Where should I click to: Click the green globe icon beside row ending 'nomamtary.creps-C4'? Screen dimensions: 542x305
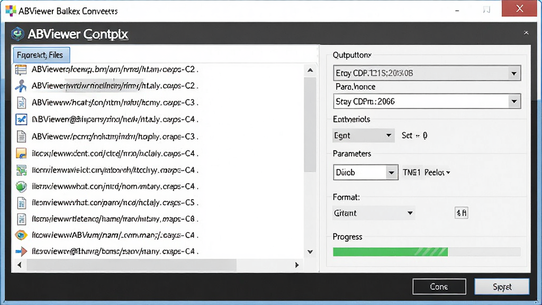[21, 186]
